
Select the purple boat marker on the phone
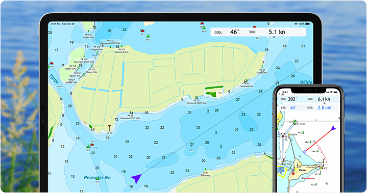333,128
